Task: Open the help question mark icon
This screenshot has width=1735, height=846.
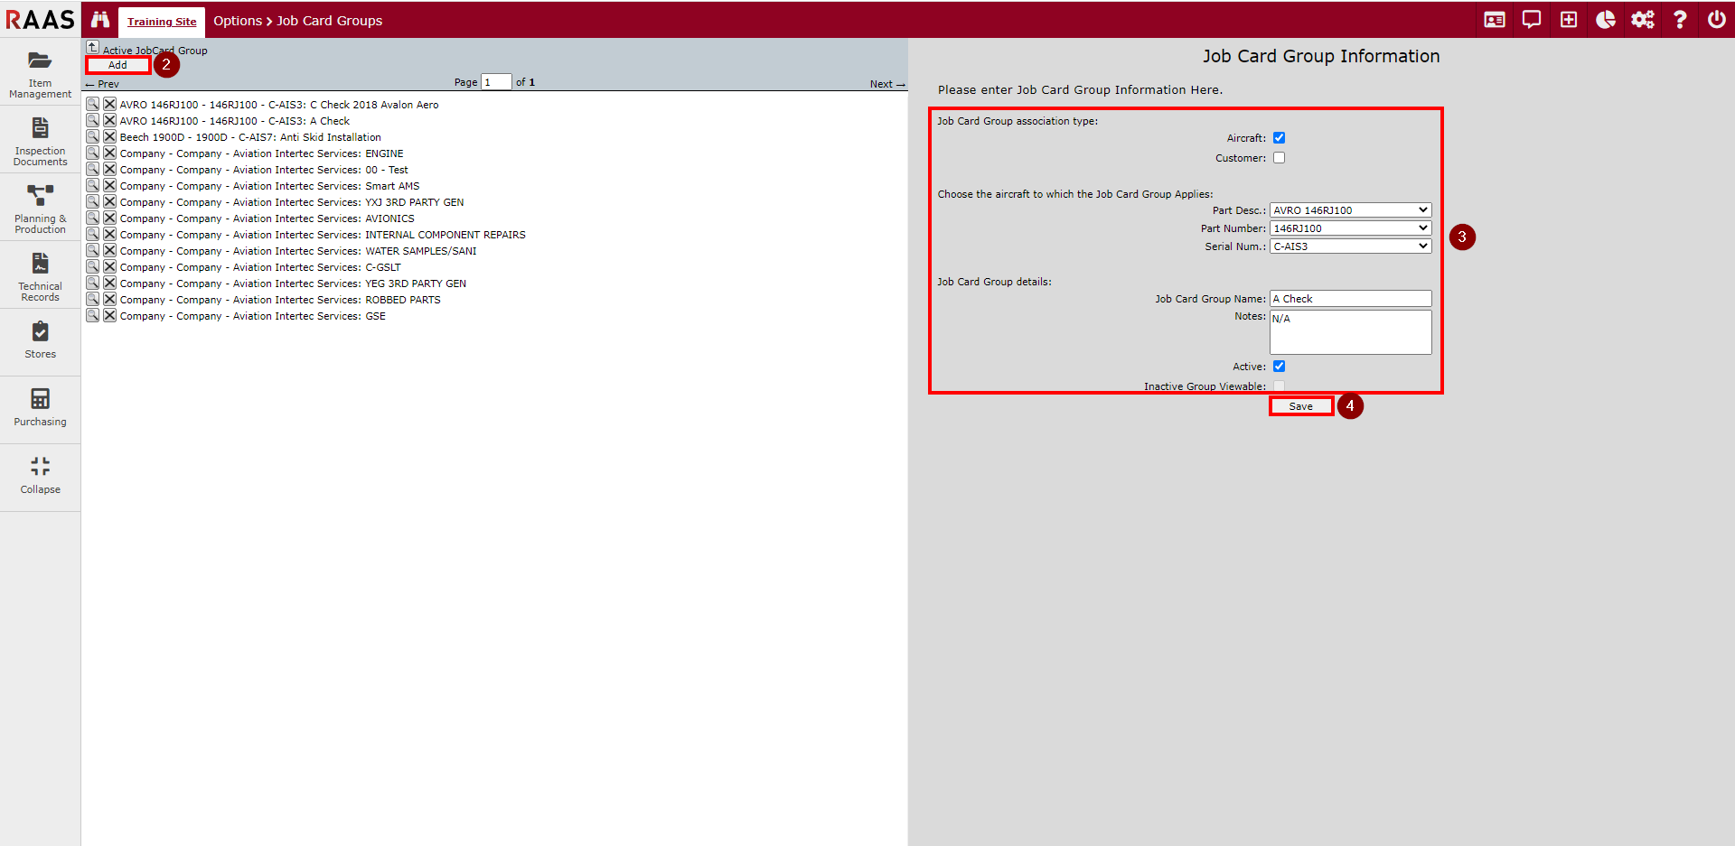Action: [x=1679, y=20]
